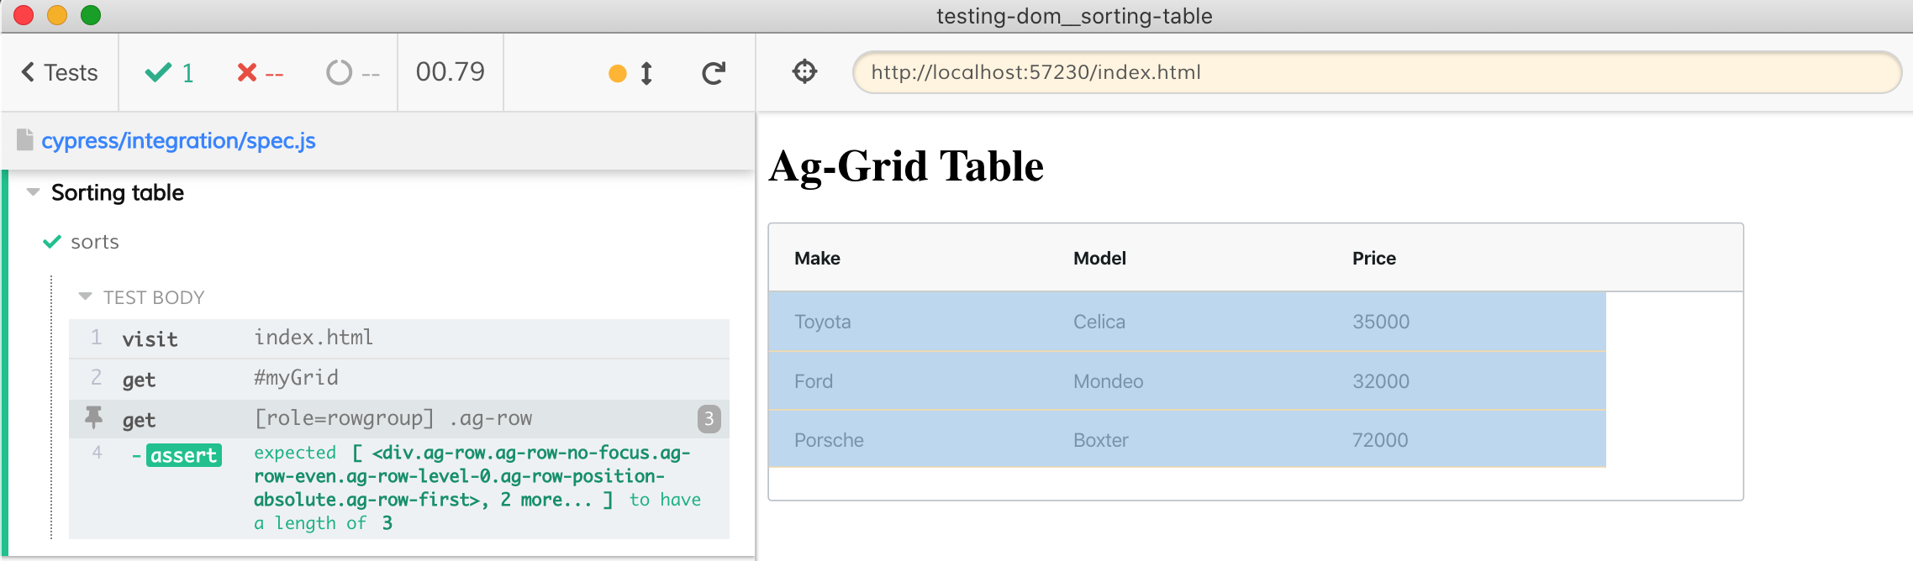Click the failed tests red X counter
The width and height of the screenshot is (1913, 561).
[260, 73]
